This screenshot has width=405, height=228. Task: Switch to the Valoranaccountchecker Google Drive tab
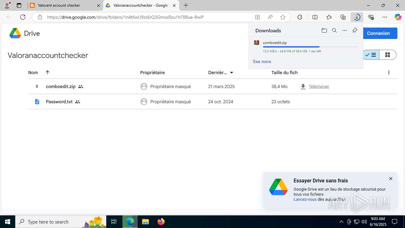(x=141, y=5)
